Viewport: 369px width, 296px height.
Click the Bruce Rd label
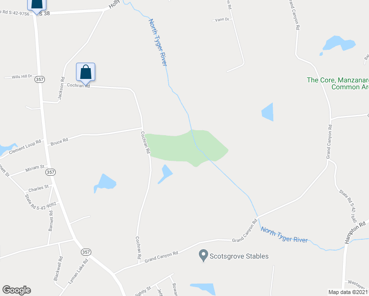(x=59, y=142)
